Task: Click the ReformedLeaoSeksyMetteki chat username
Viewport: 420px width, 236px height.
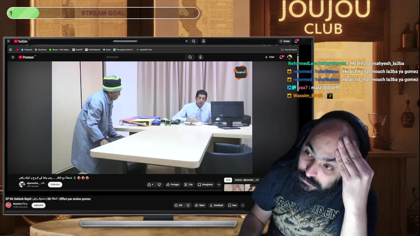Action: 317,63
